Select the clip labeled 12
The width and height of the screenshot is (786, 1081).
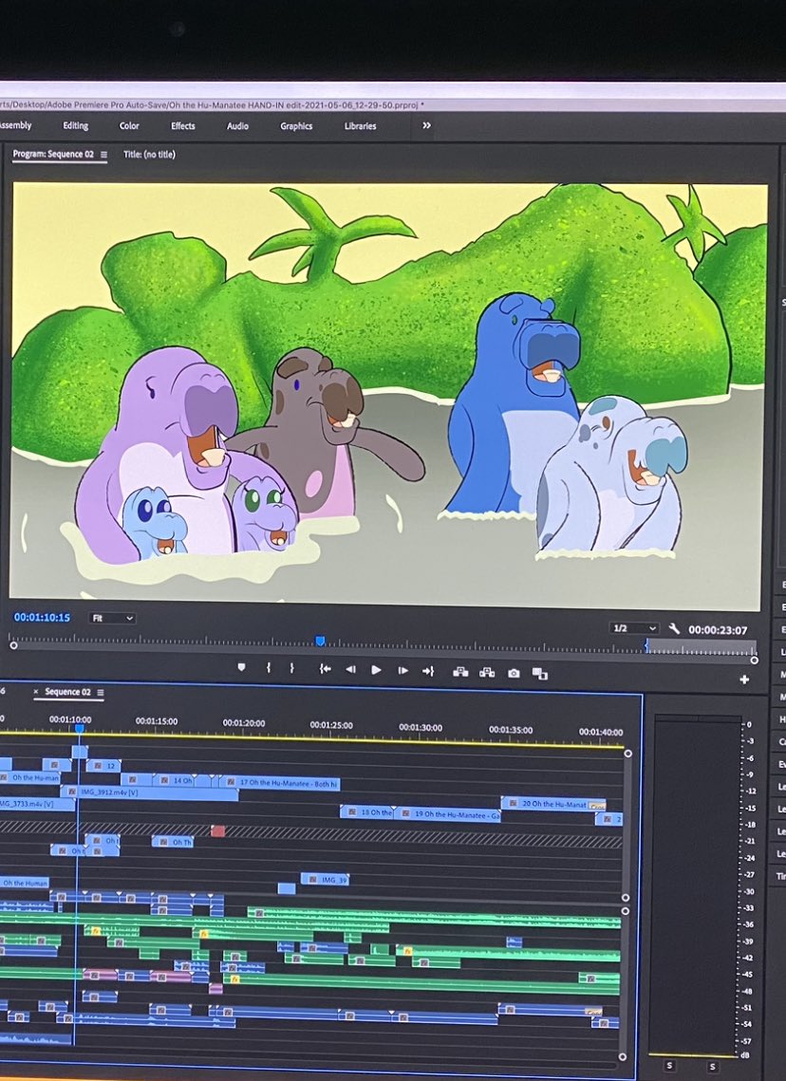103,766
